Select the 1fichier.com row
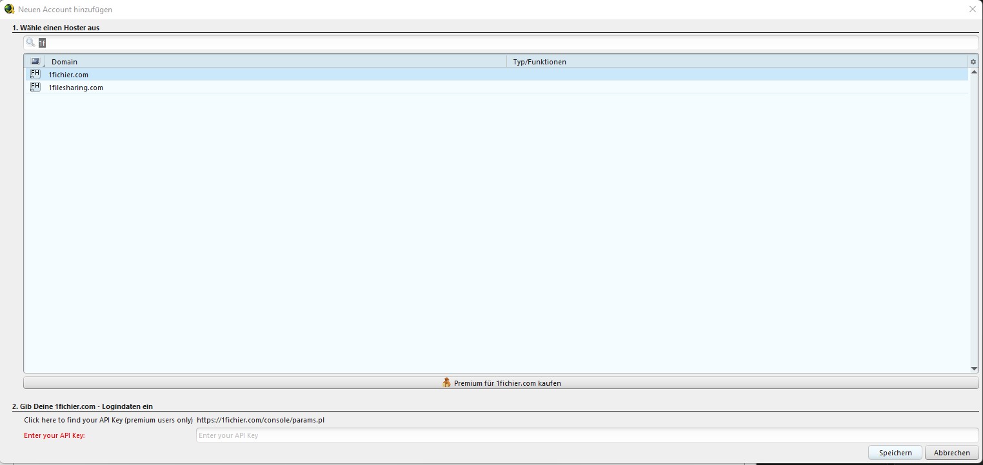 pos(497,75)
